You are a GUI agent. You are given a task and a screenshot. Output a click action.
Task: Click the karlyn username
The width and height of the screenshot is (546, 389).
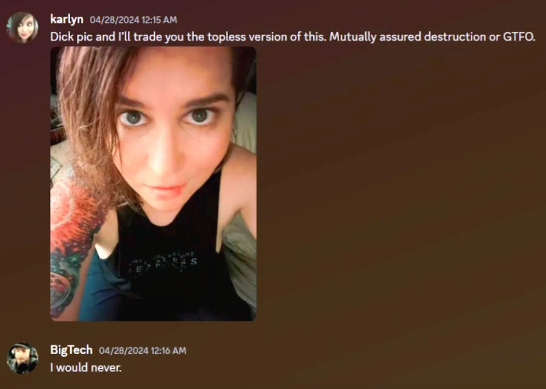[66, 19]
